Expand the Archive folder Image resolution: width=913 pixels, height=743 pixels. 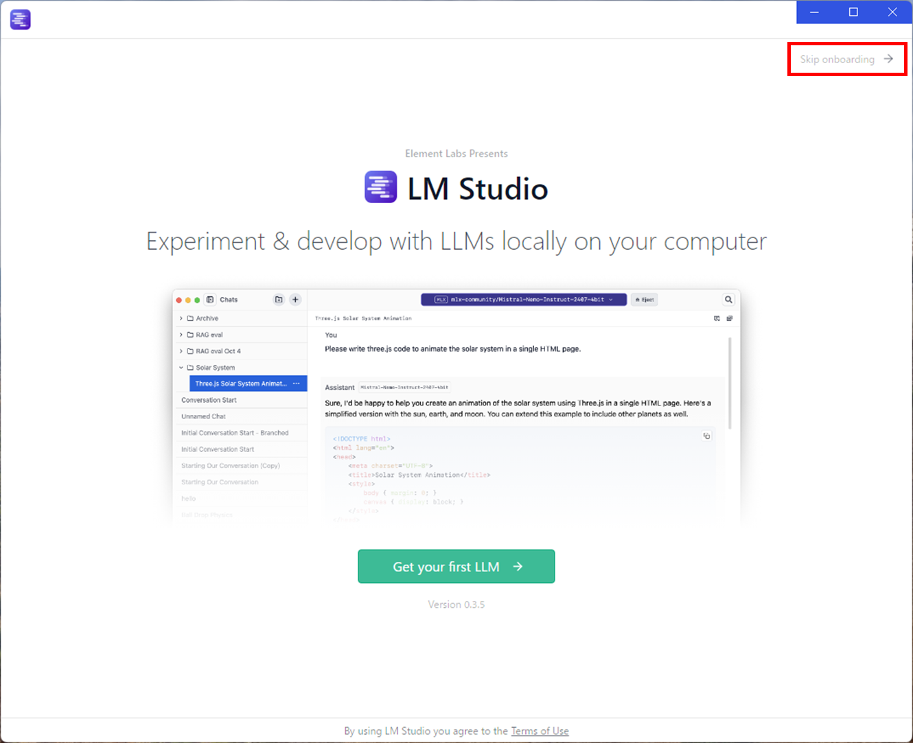(181, 318)
